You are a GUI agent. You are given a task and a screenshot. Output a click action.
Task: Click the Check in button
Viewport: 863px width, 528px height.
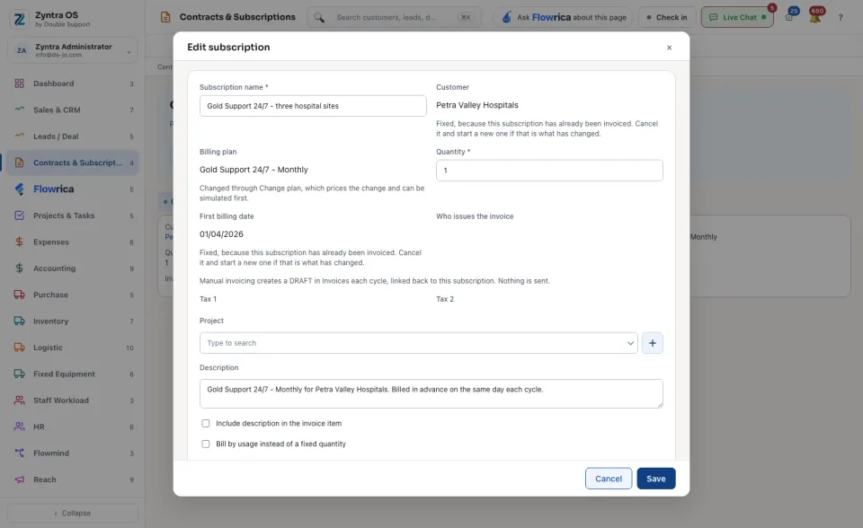coord(666,17)
